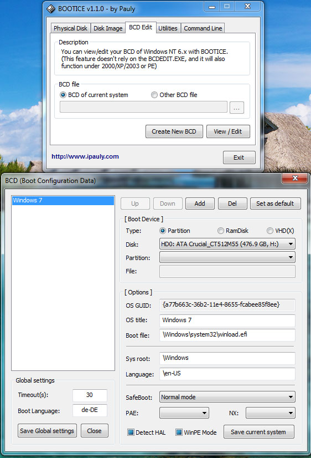Image resolution: width=311 pixels, height=458 pixels.
Task: Select Windows 7 entry in boot list
Action: 63,200
